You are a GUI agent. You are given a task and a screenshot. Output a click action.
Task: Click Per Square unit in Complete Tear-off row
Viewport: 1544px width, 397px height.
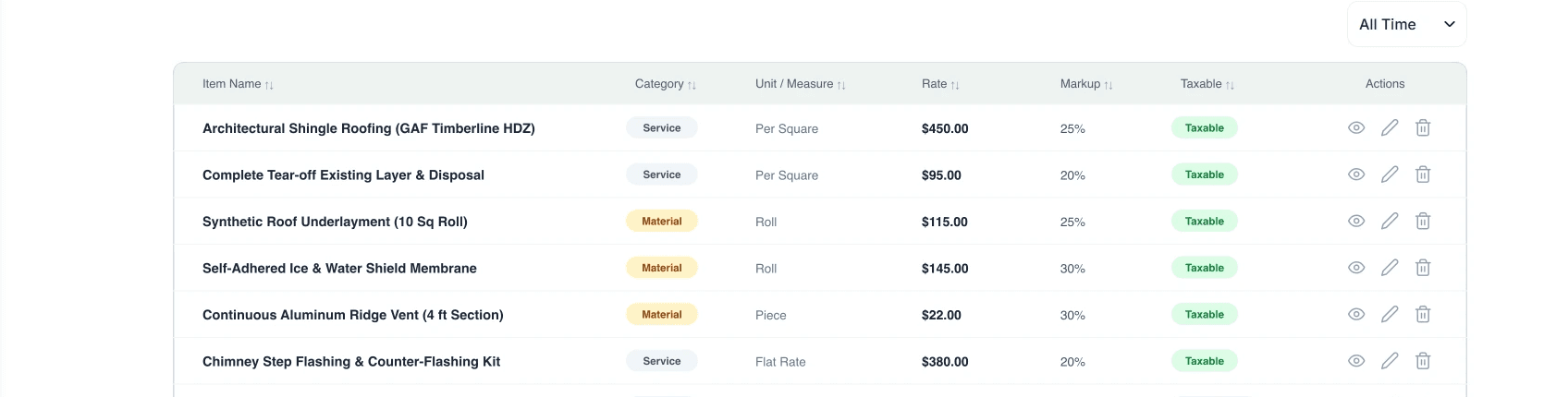click(x=787, y=174)
